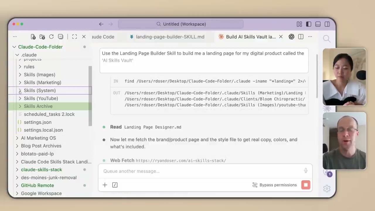The width and height of the screenshot is (375, 211).
Task: Click the ChatGPT icon in editor toolbar
Action: coord(291,37)
